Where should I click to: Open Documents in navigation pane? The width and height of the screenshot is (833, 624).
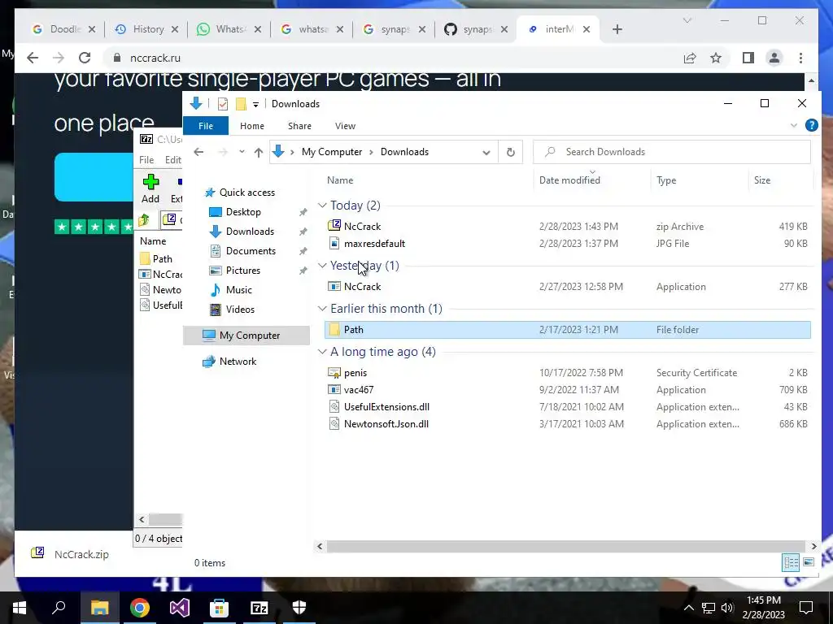click(x=251, y=251)
